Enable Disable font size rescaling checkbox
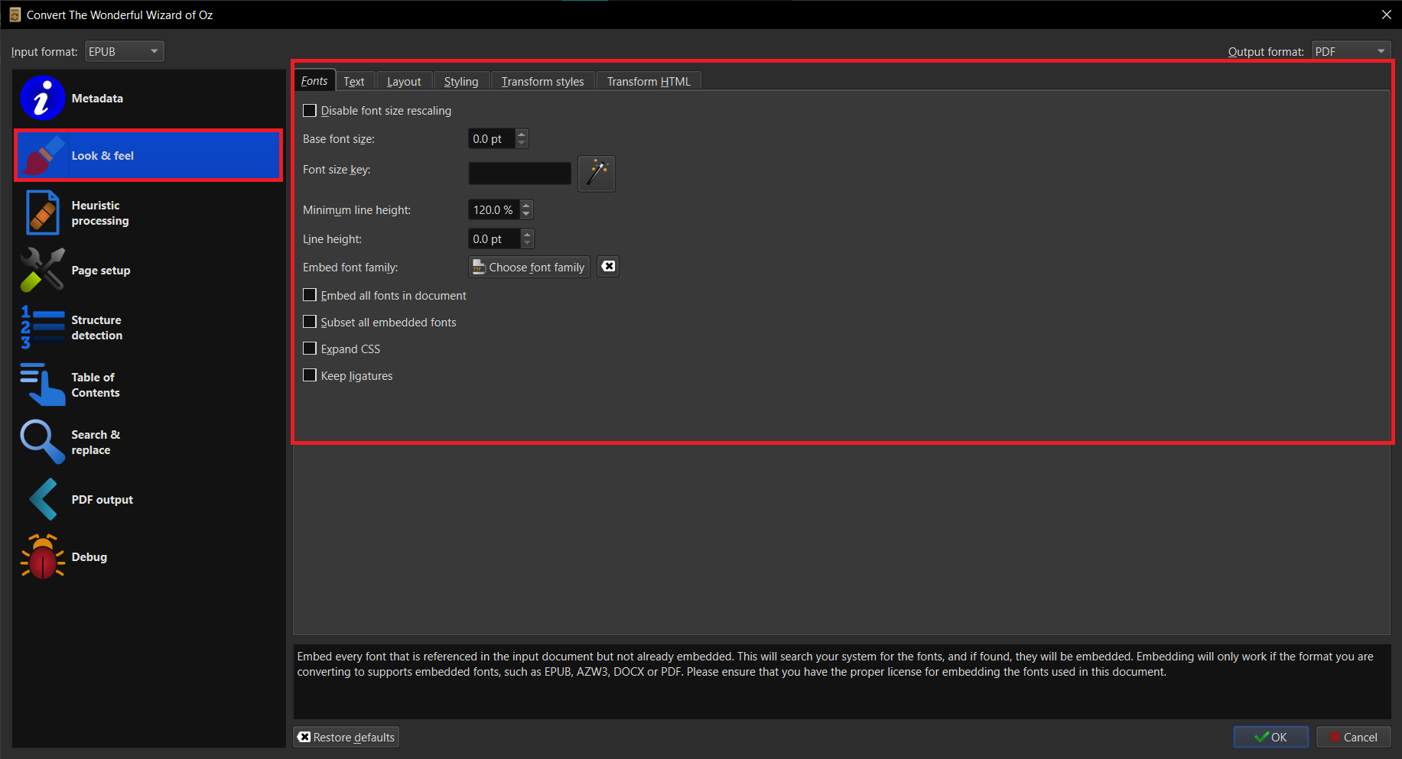The height and width of the screenshot is (759, 1402). [310, 111]
